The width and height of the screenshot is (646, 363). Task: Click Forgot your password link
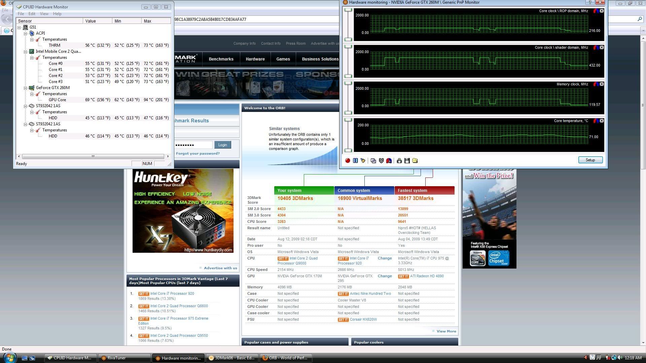tap(198, 154)
